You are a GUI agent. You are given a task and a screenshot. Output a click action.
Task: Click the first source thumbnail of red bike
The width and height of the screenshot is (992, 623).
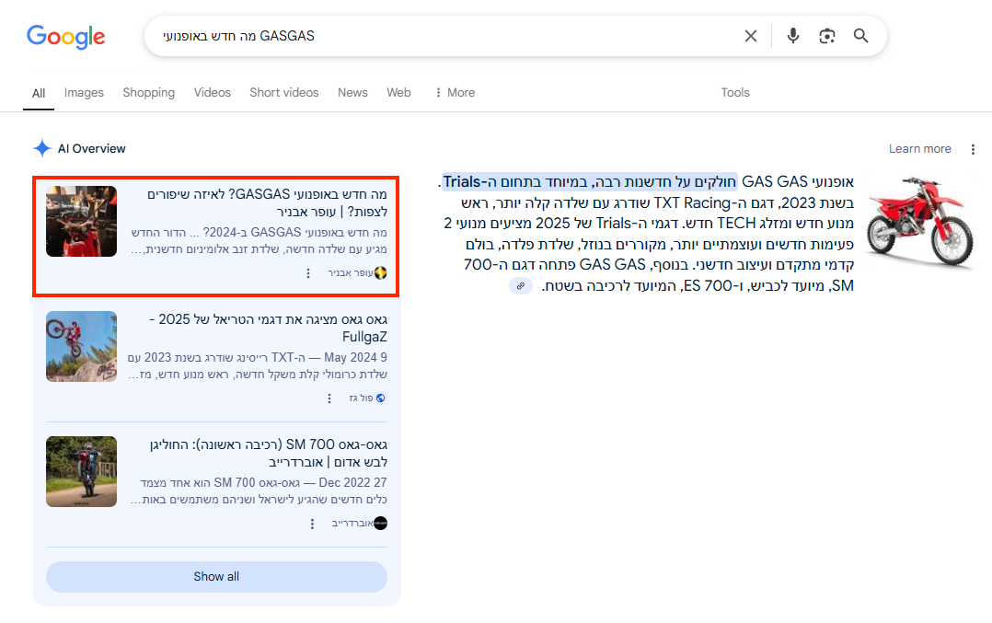coord(82,222)
